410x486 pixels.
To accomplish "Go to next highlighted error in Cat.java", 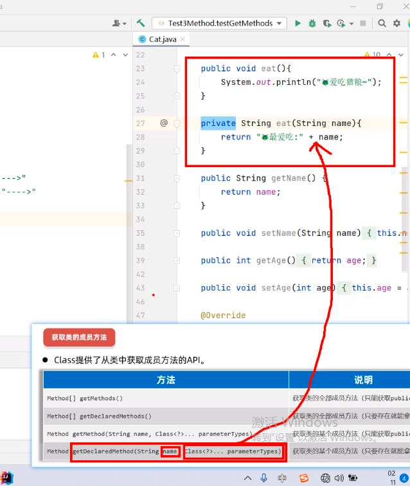I will [x=401, y=55].
